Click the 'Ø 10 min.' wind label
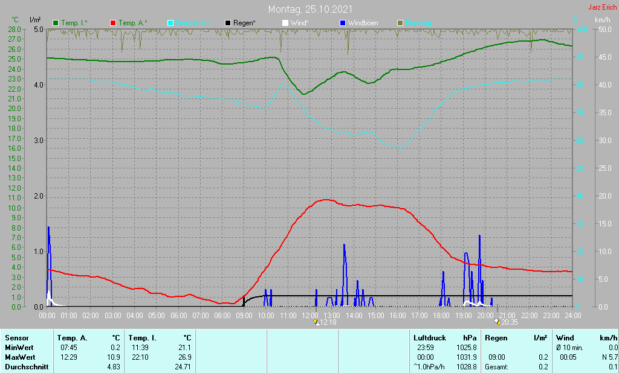 tap(569, 348)
